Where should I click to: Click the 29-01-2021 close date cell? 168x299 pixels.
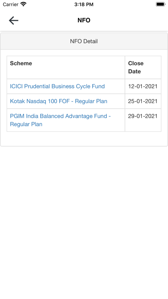point(143,120)
